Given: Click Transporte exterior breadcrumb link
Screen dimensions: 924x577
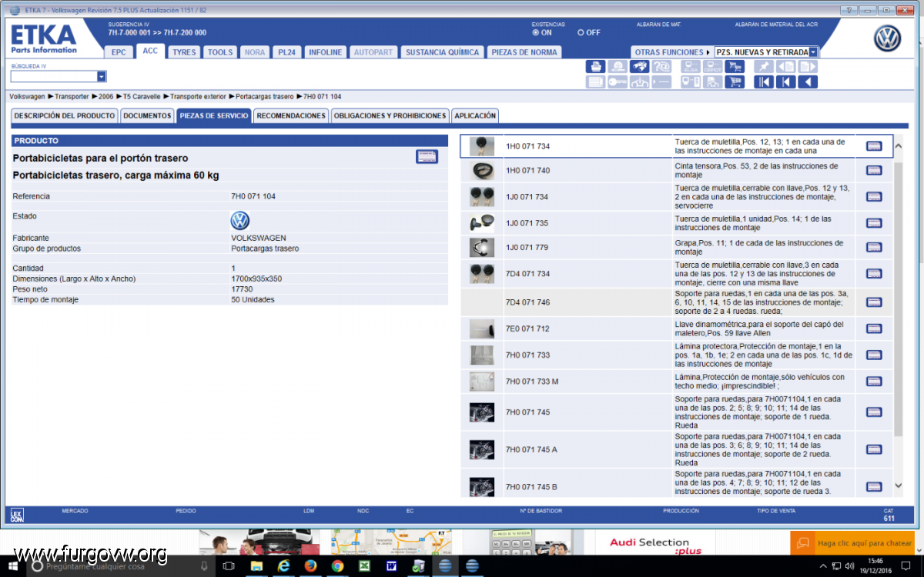Looking at the screenshot, I should 198,97.
